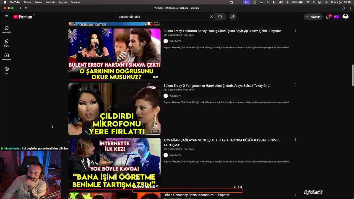Toggle Focus moon icon in menu bar

click(x=274, y=2)
